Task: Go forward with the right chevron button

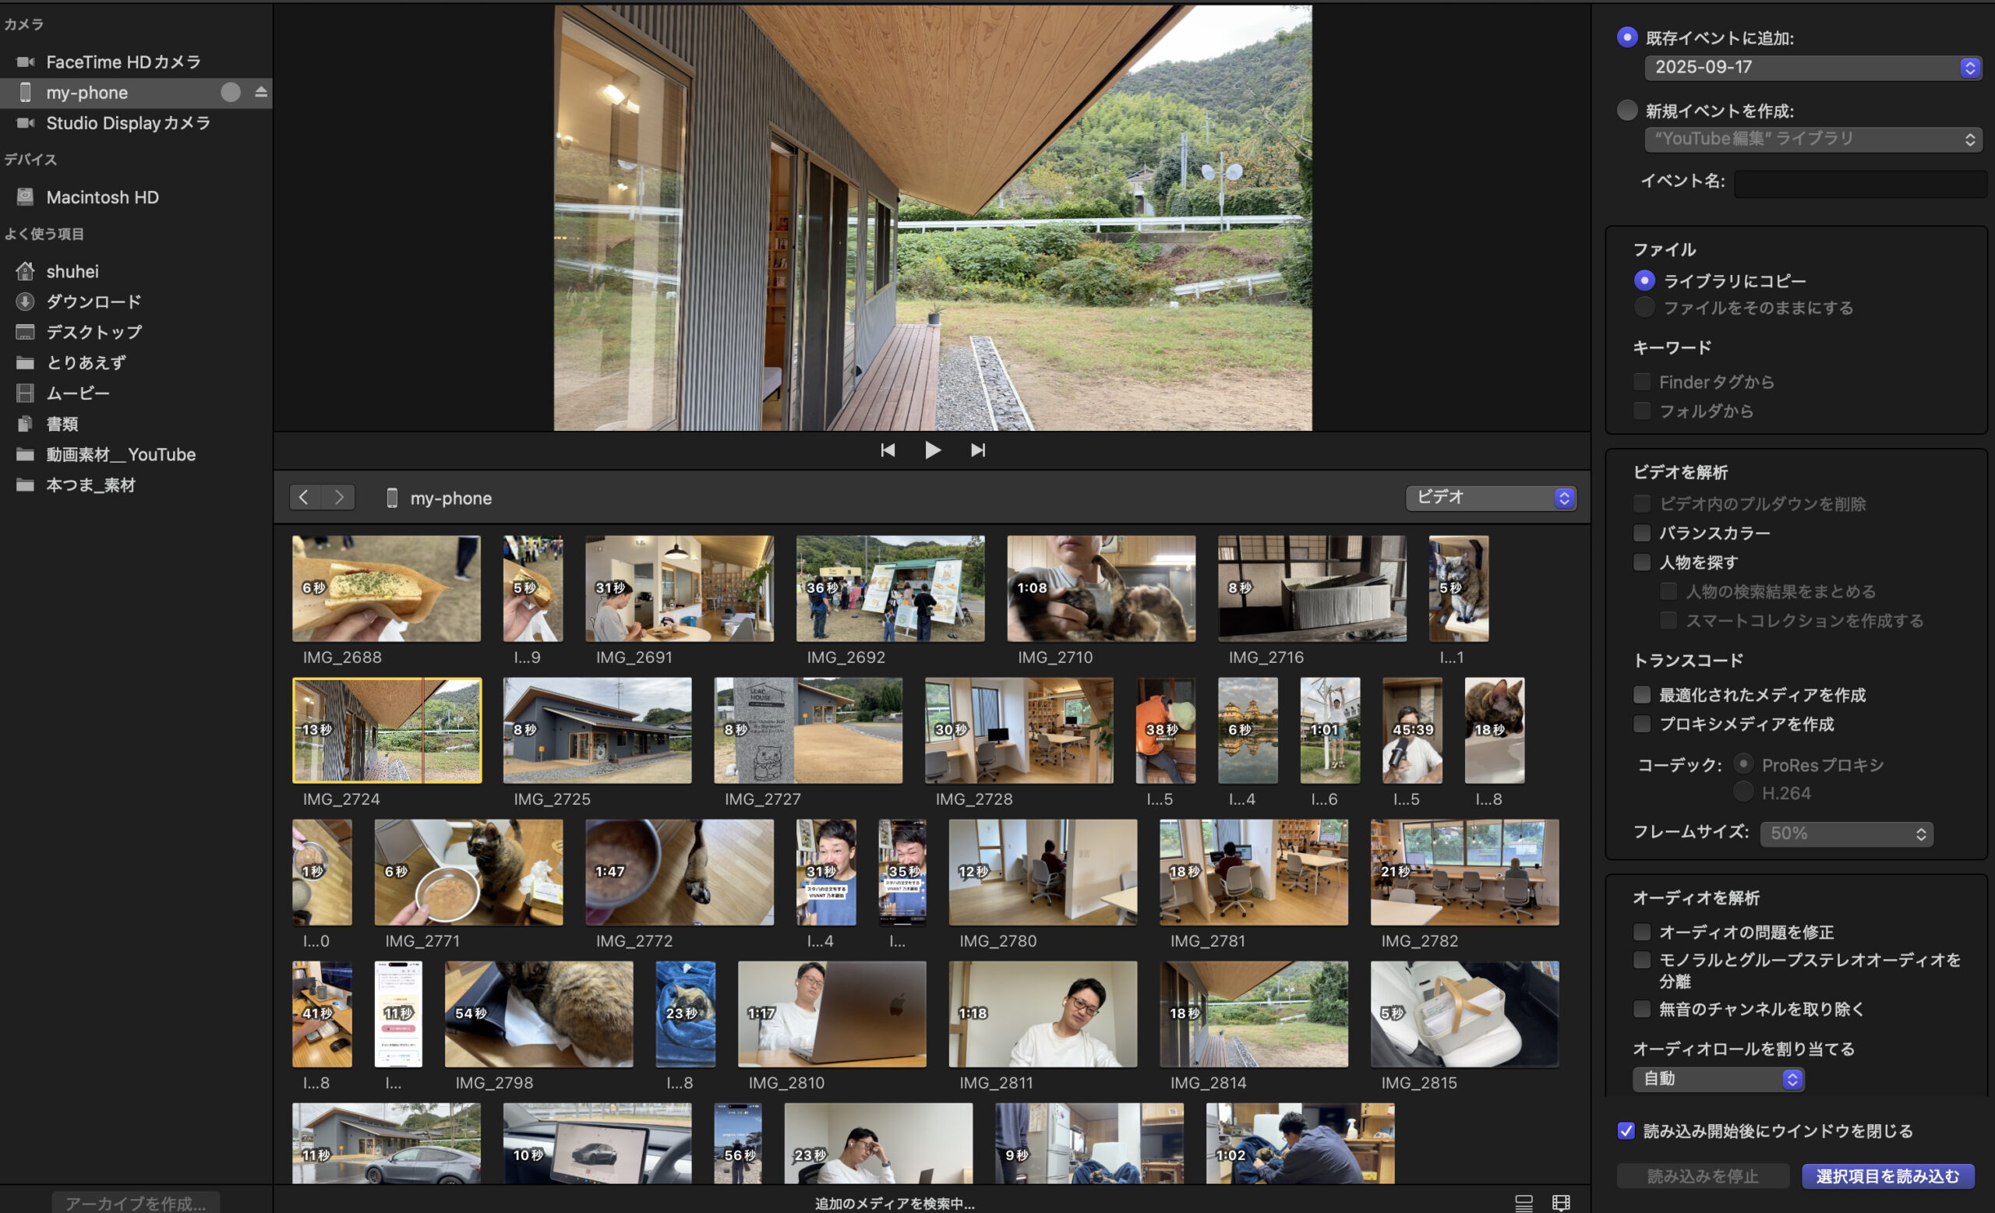Action: pyautogui.click(x=339, y=497)
